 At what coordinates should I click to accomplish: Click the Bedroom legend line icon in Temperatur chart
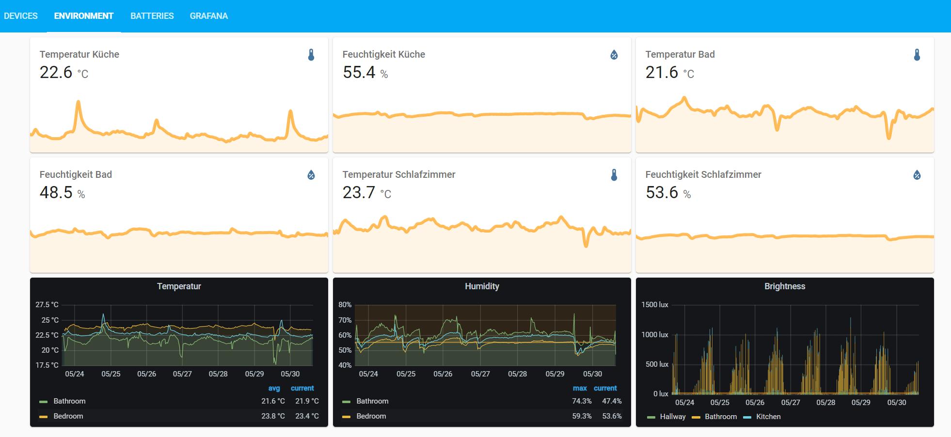click(x=44, y=416)
